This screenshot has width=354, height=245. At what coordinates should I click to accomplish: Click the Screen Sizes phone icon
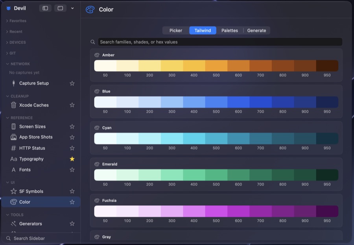tap(13, 127)
